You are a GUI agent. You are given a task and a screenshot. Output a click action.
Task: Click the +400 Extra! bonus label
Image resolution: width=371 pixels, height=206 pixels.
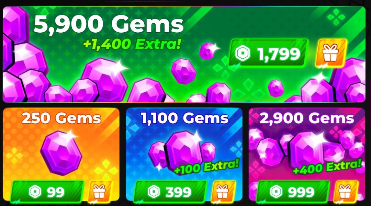coord(327,167)
